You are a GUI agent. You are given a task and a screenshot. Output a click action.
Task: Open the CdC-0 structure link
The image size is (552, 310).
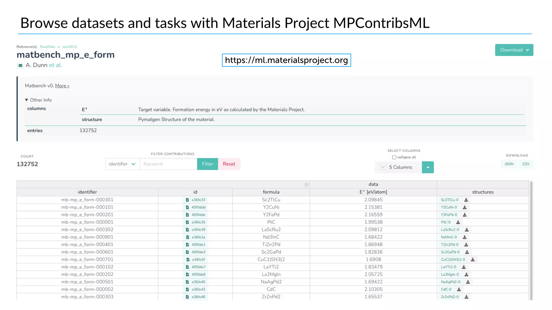(446, 290)
